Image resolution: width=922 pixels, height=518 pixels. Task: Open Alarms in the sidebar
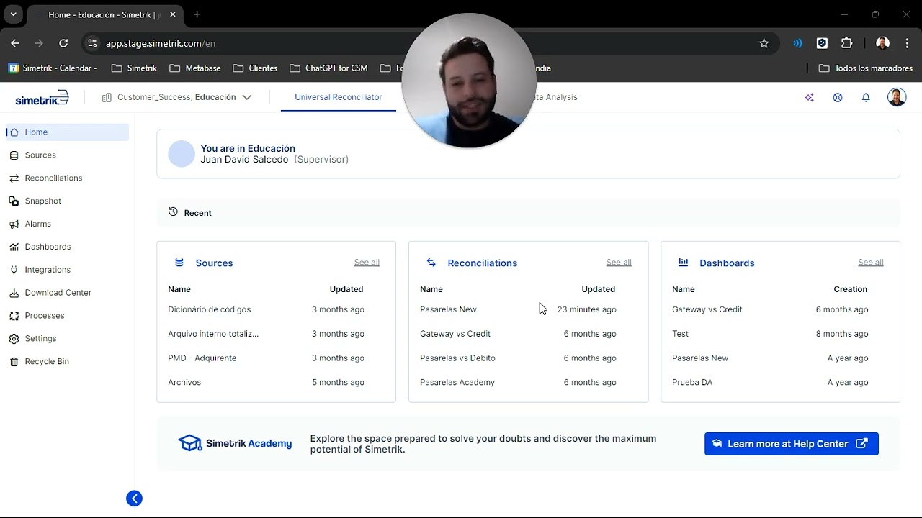(x=37, y=224)
